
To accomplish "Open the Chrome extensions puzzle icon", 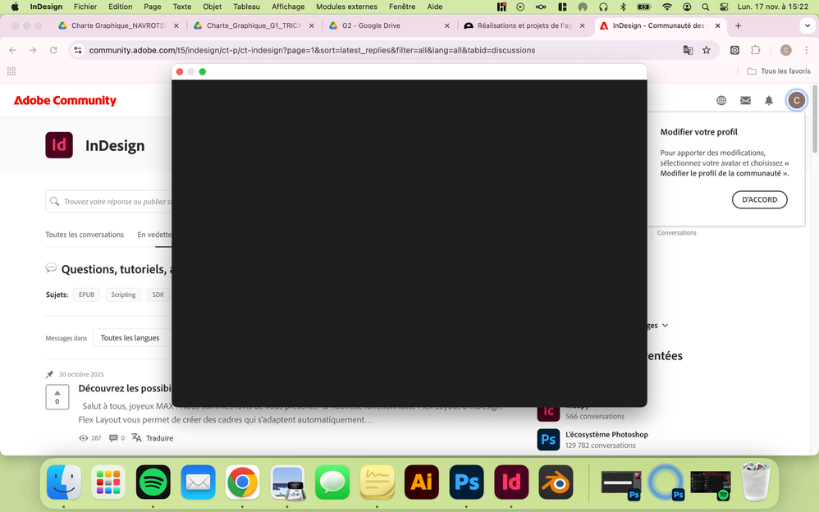I will pos(755,50).
